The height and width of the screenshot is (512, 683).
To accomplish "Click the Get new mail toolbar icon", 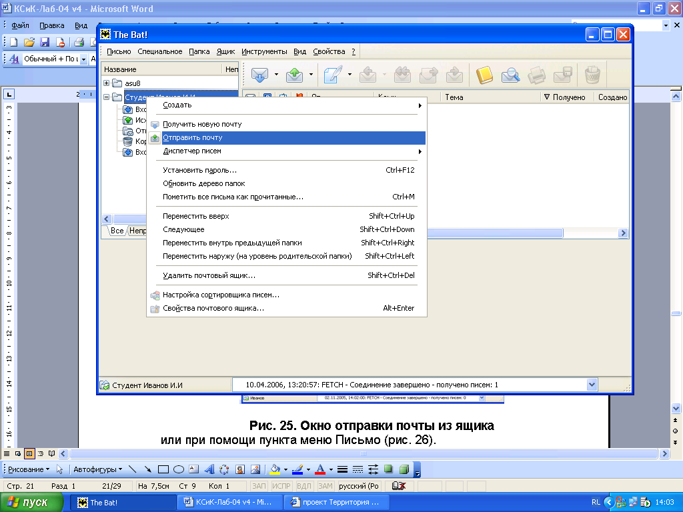I will click(x=259, y=75).
